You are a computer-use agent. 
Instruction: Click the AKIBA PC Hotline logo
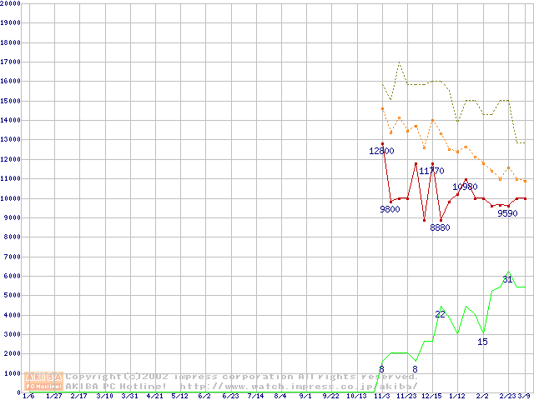click(44, 382)
